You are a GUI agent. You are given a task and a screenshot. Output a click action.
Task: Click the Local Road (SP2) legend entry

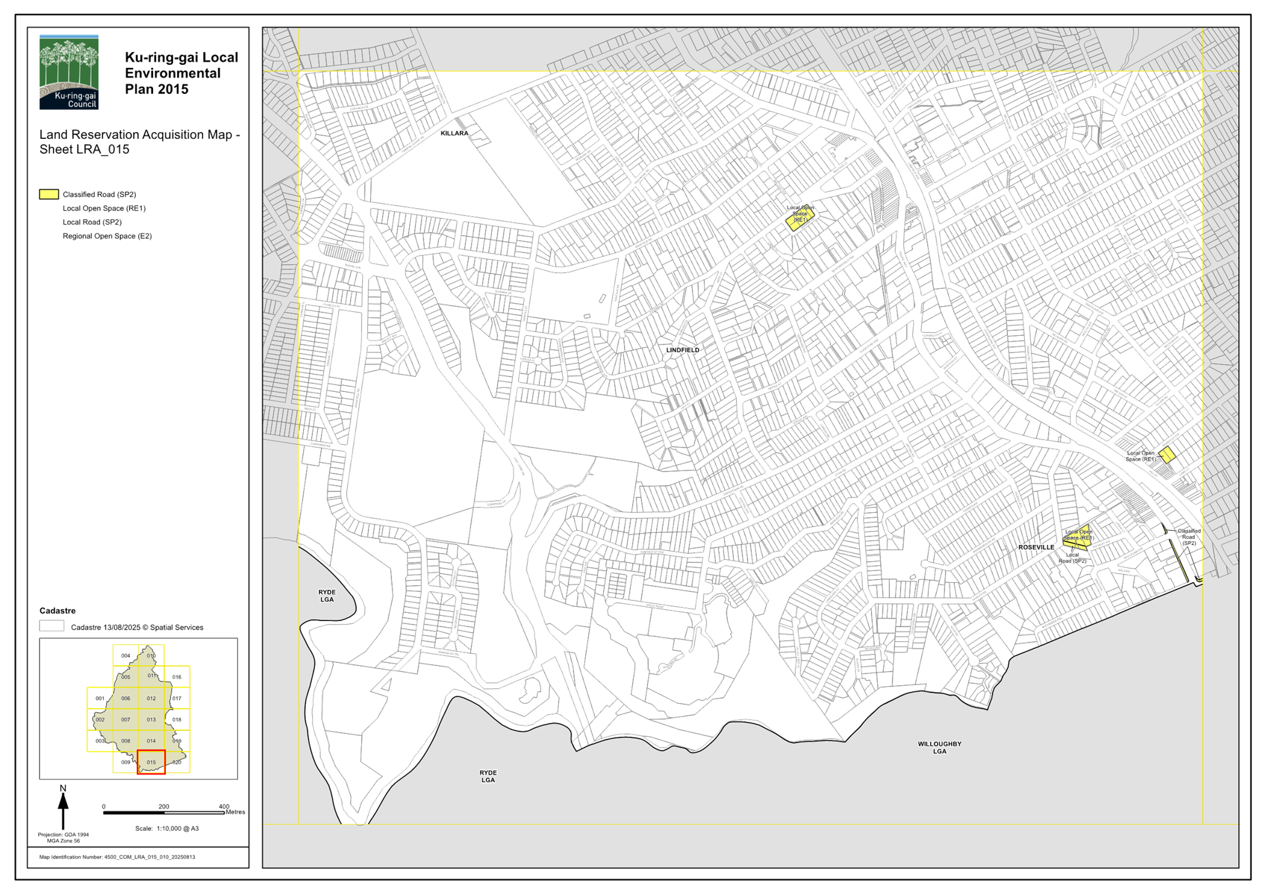coord(92,222)
